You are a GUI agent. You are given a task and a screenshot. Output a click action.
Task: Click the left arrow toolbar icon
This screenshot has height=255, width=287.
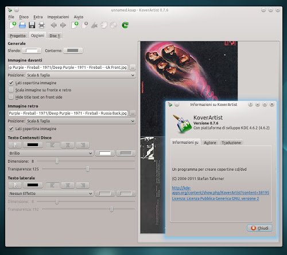[53, 25]
